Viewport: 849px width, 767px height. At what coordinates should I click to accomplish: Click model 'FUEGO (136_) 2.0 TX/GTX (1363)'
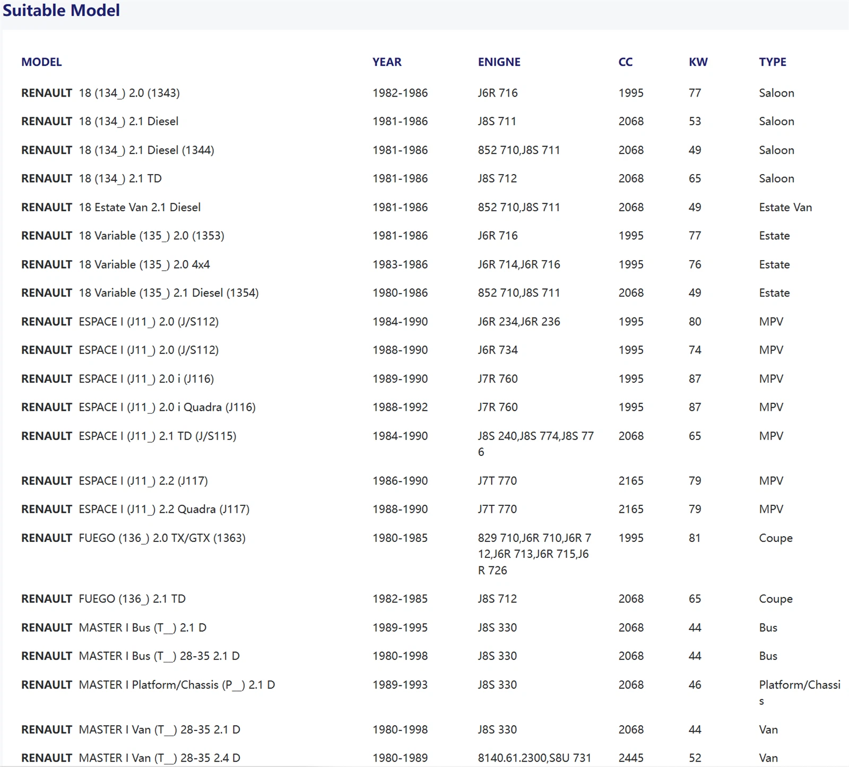pyautogui.click(x=162, y=538)
